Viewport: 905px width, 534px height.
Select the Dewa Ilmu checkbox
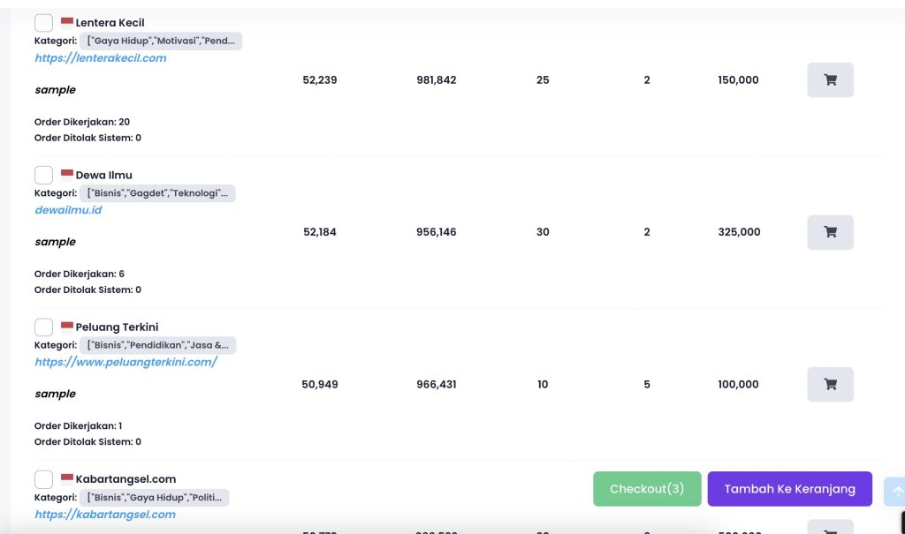(43, 175)
